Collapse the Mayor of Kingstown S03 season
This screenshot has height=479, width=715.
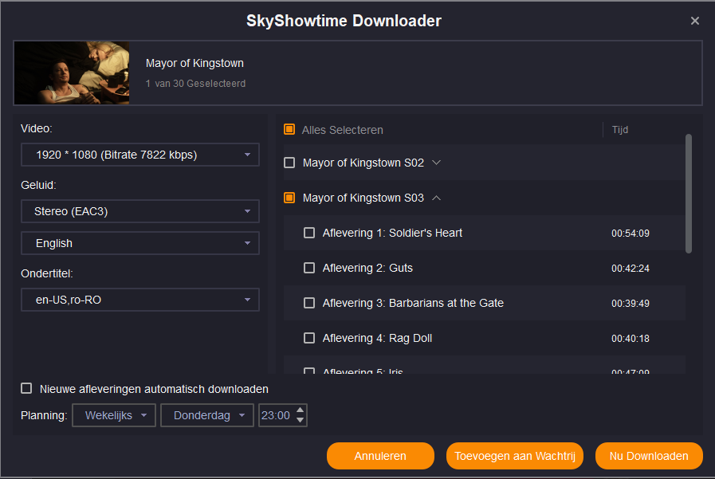point(436,198)
